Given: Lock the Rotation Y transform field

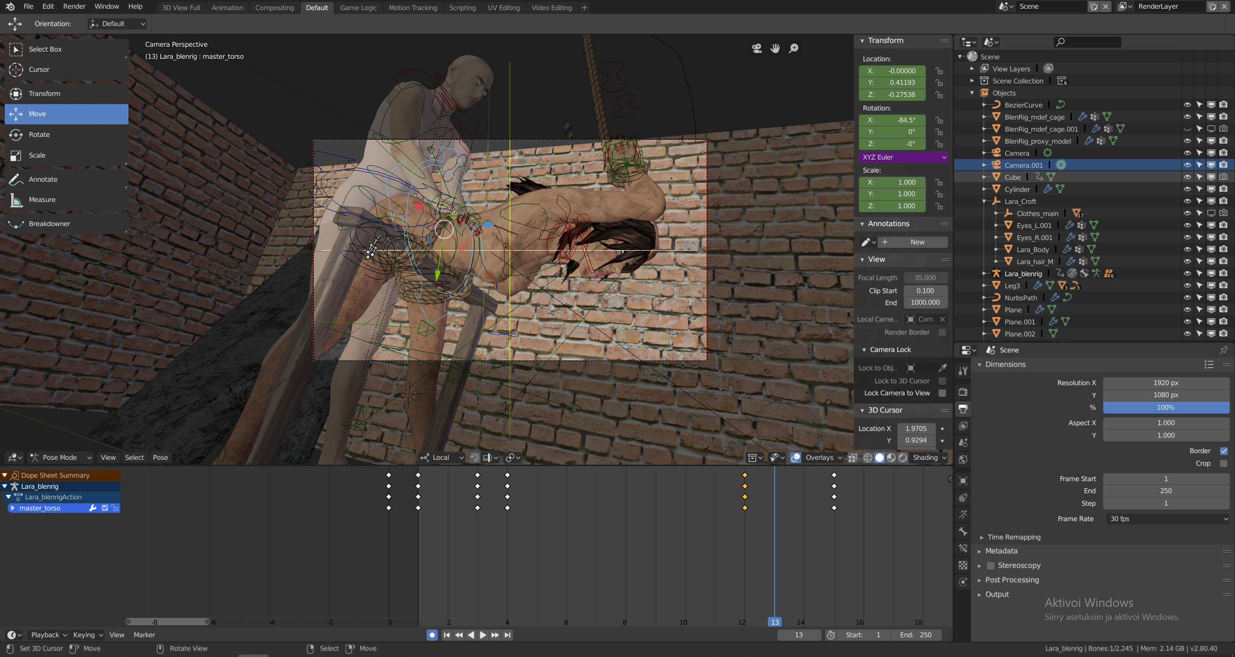Looking at the screenshot, I should pos(939,132).
